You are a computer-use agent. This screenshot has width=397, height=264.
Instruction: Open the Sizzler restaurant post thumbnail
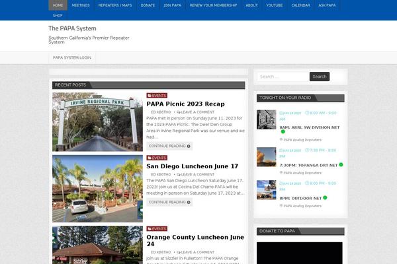click(x=97, y=245)
